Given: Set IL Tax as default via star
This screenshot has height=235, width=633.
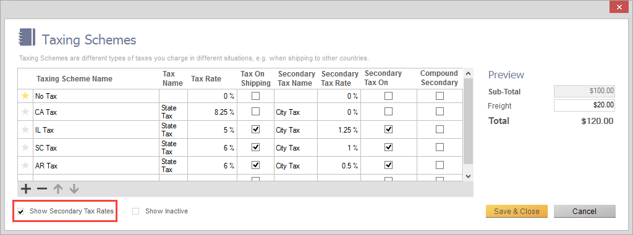Looking at the screenshot, I should pos(25,130).
